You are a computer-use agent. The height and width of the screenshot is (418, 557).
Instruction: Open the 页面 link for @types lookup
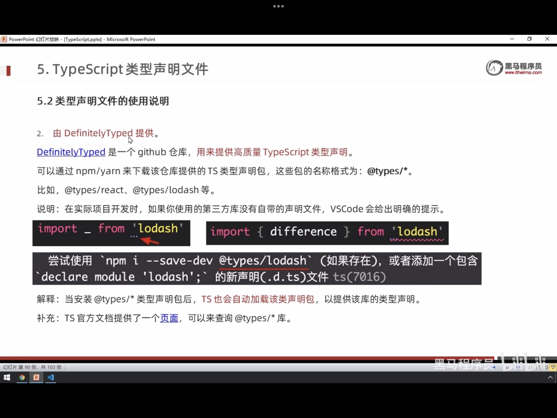click(169, 318)
